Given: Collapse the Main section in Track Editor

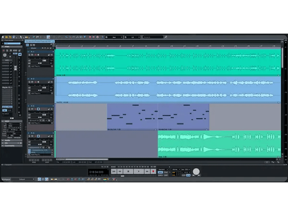Looking at the screenshot, I should 3,47.
